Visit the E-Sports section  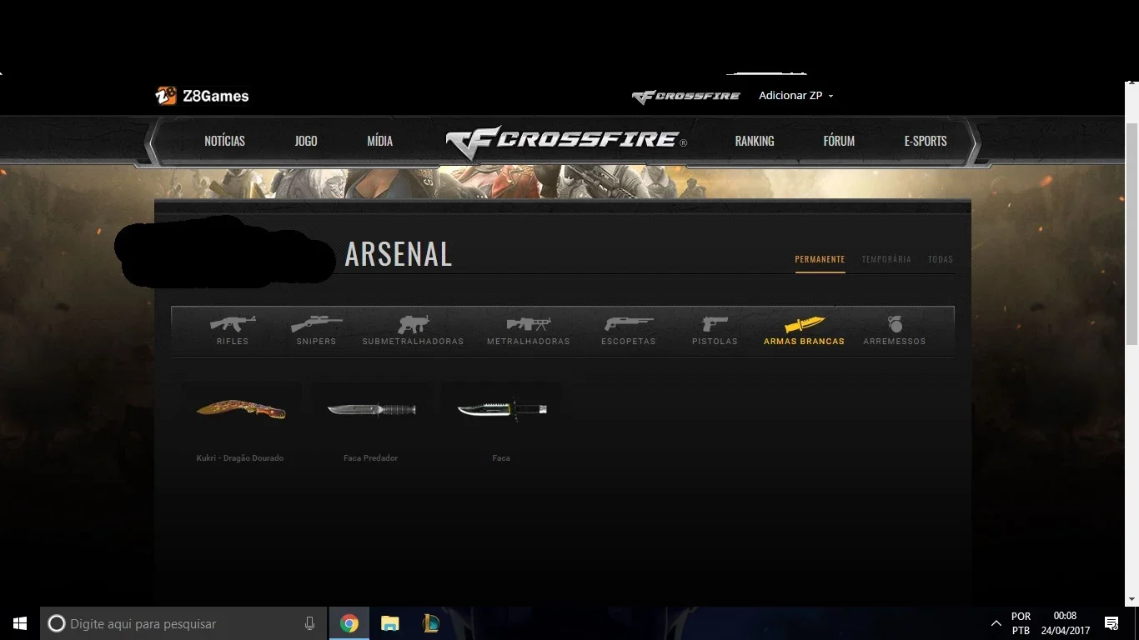pyautogui.click(x=926, y=141)
